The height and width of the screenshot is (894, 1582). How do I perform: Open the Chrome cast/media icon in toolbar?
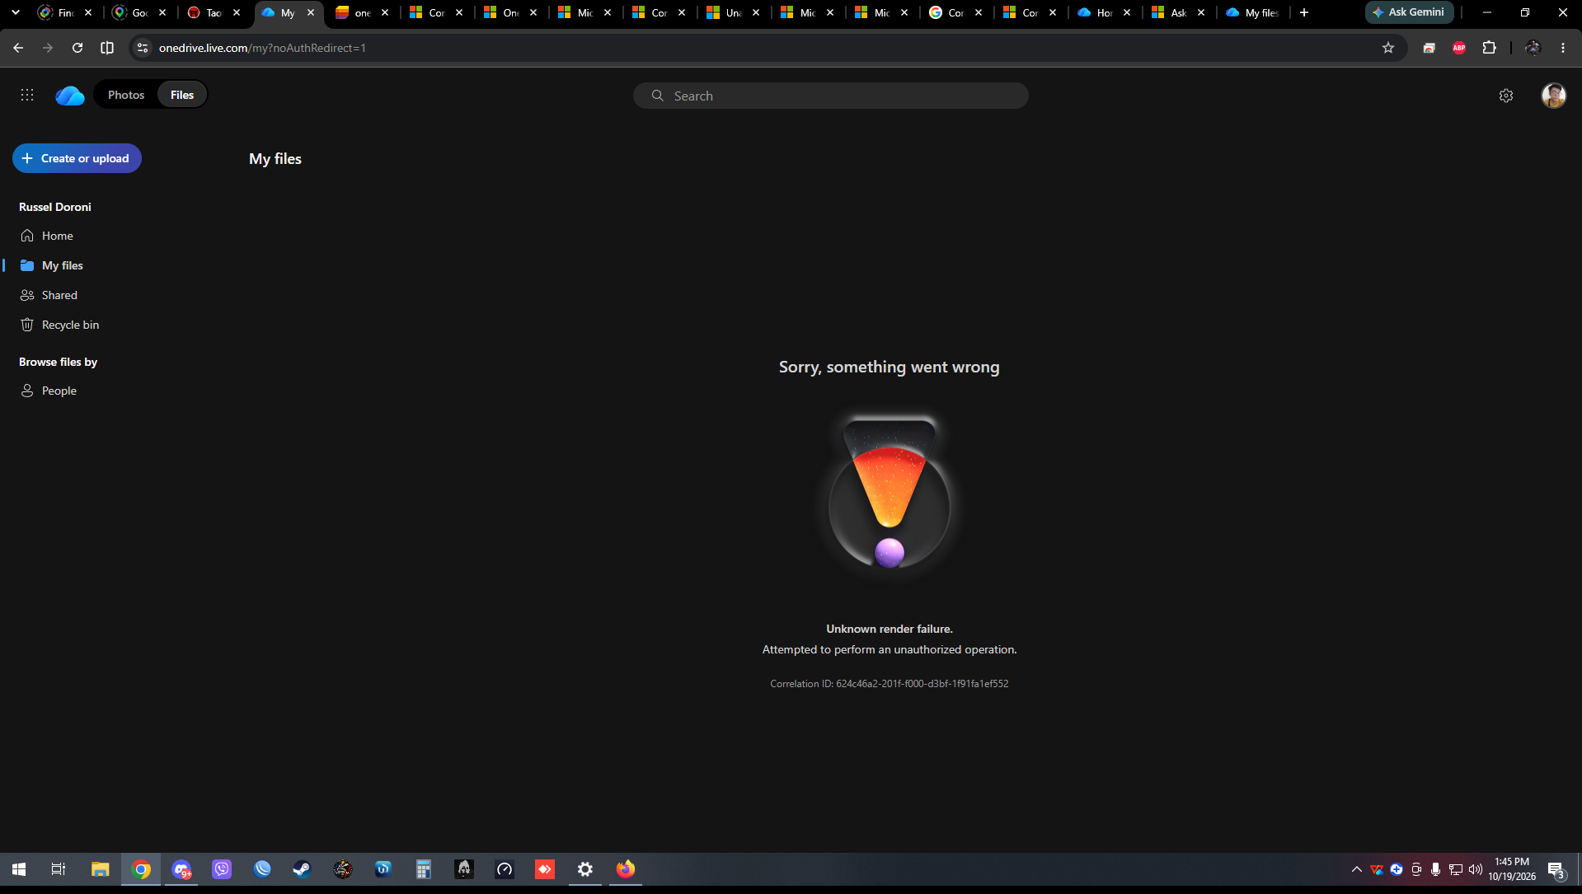(1429, 48)
